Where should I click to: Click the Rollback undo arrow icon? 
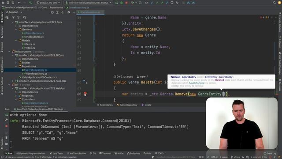177,3
